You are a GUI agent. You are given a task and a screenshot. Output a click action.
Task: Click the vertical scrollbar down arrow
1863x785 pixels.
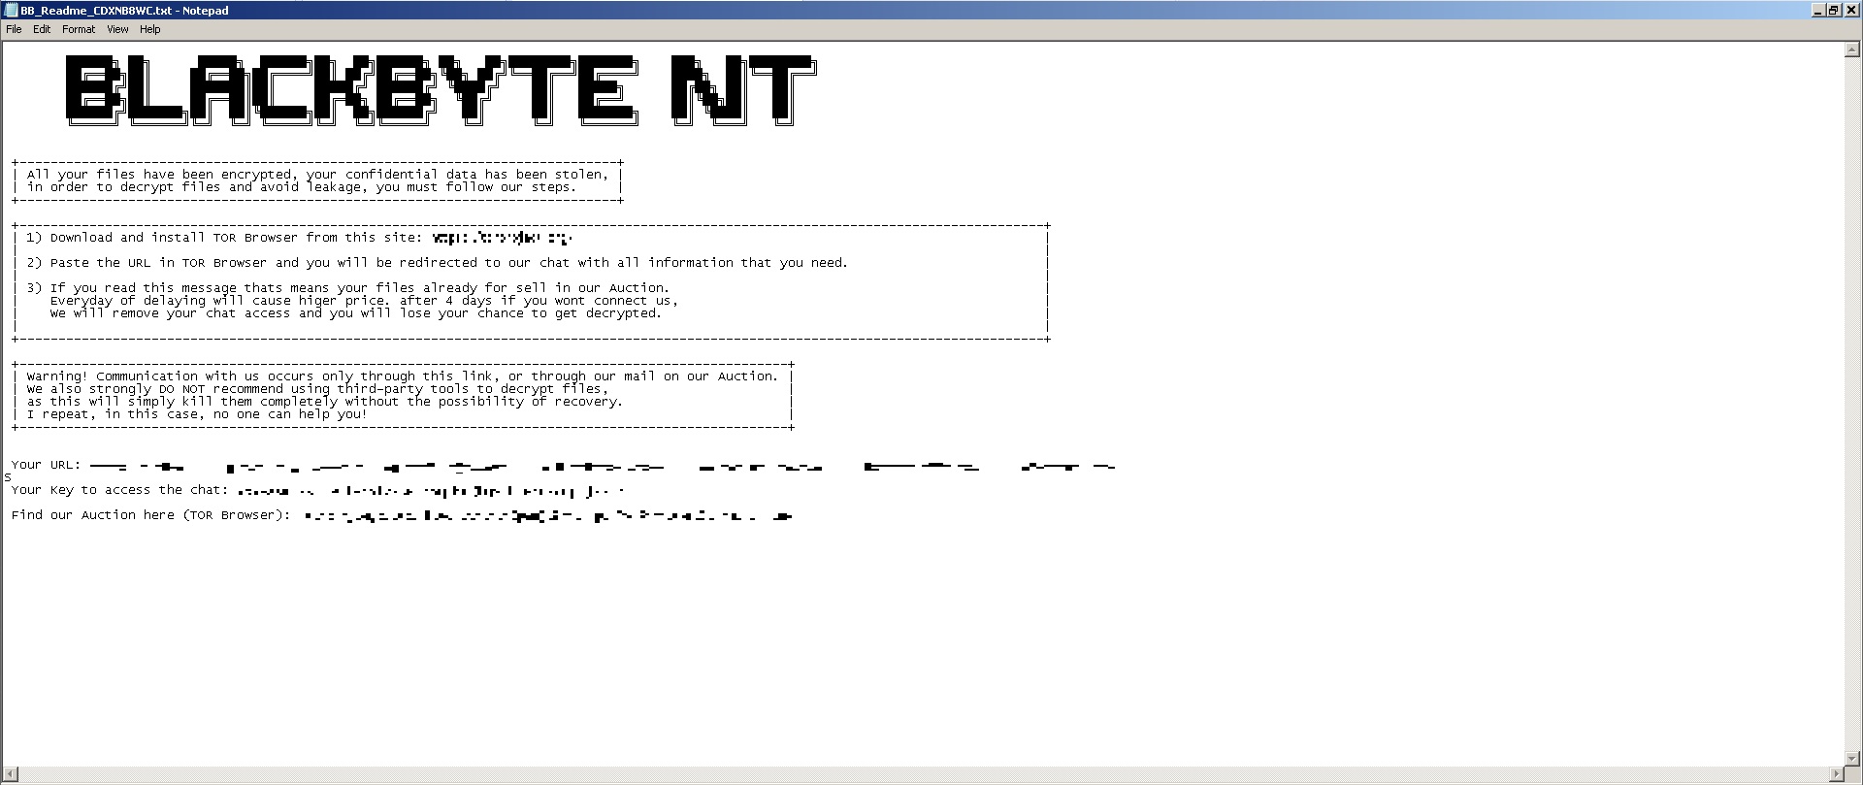pos(1851,759)
